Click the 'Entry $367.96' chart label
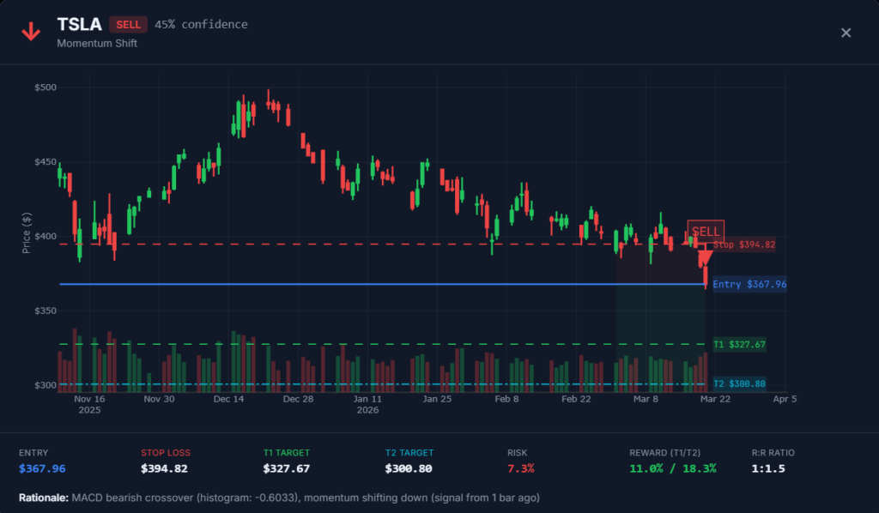The image size is (879, 513). [x=749, y=285]
